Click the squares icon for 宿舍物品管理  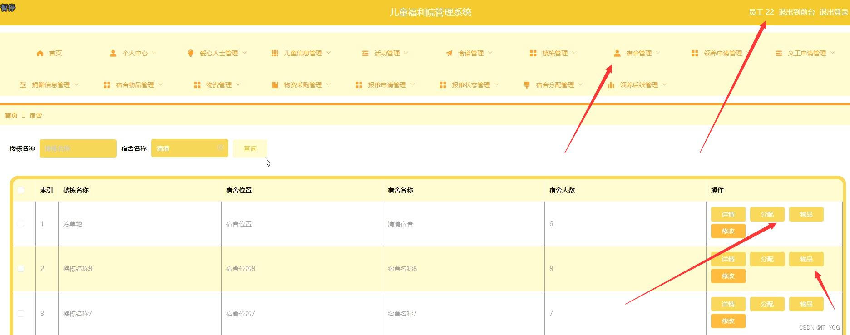coord(107,85)
